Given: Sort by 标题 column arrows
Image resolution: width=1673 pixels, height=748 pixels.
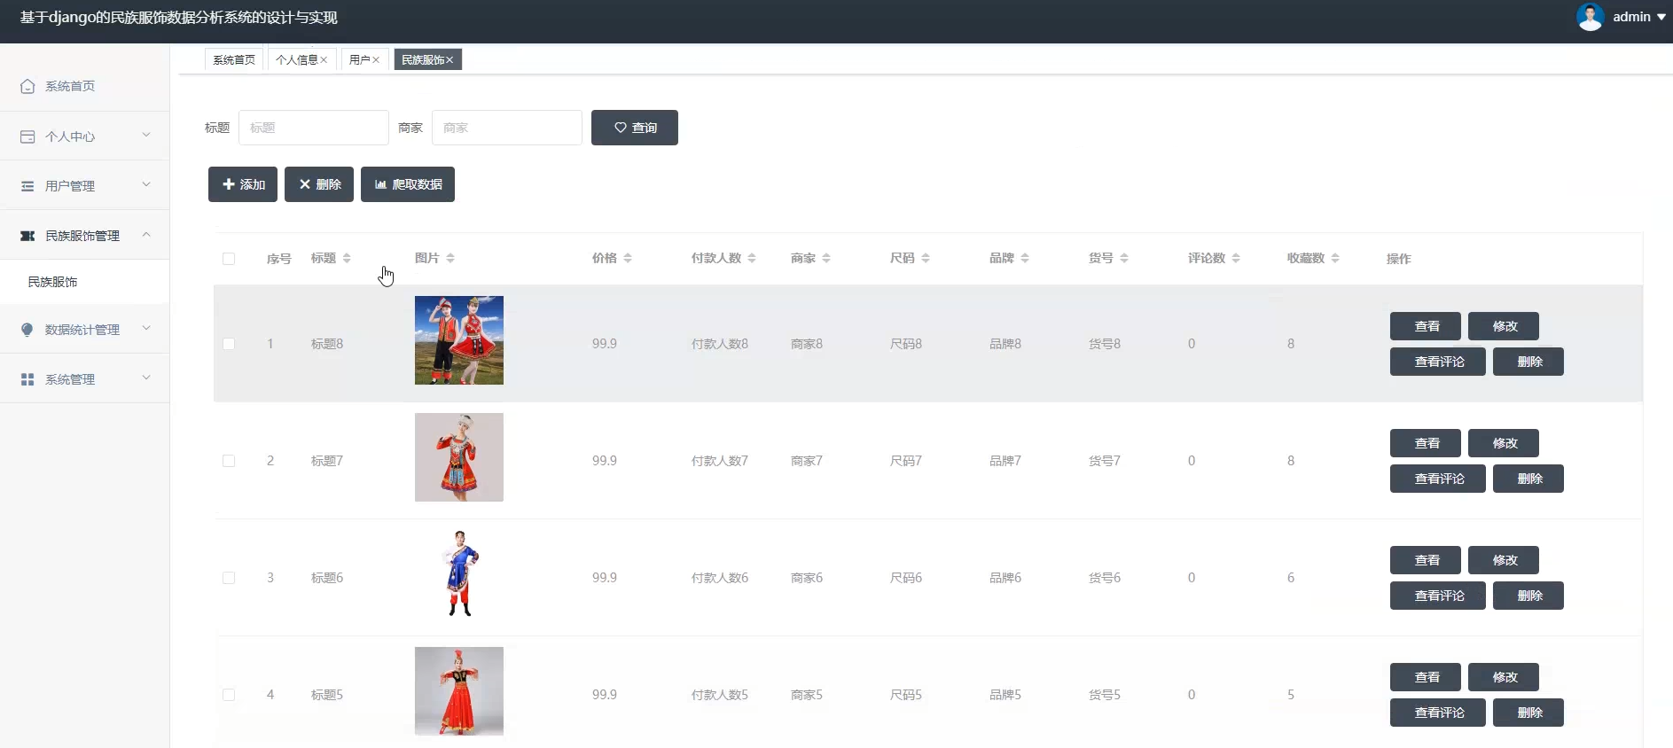Looking at the screenshot, I should pyautogui.click(x=347, y=258).
